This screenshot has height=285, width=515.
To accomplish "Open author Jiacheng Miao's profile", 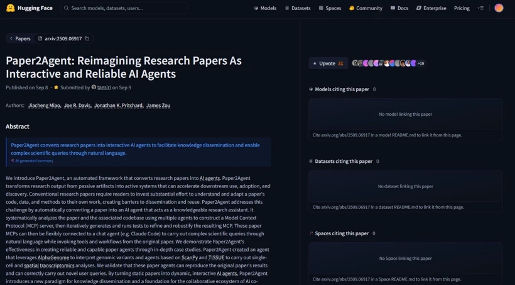I will 44,105.
